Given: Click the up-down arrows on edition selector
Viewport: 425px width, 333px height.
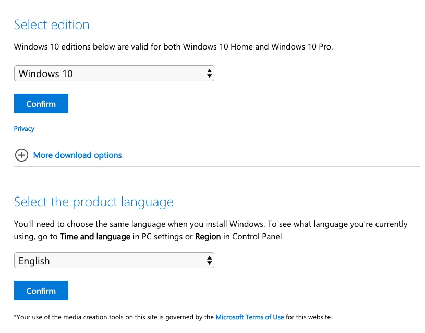Looking at the screenshot, I should 209,73.
